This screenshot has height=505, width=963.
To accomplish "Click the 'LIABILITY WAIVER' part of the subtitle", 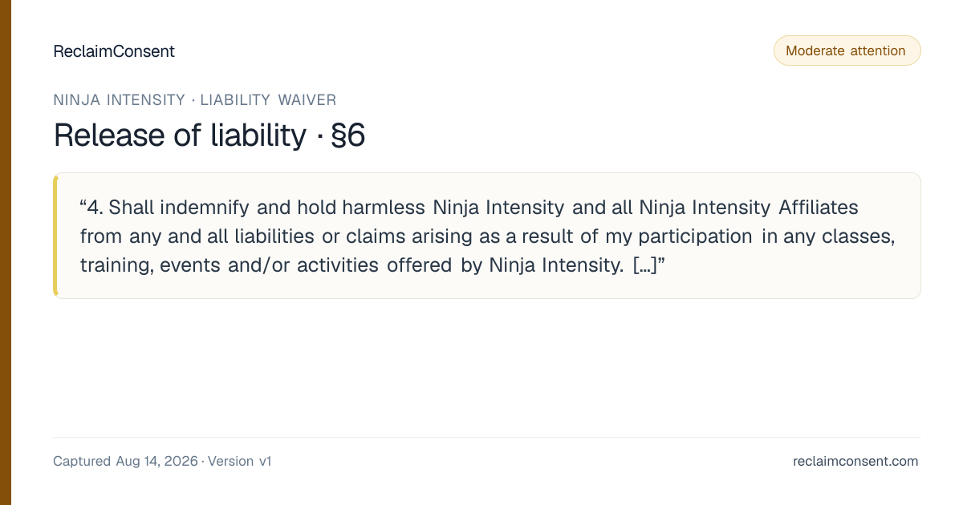I will pos(268,100).
